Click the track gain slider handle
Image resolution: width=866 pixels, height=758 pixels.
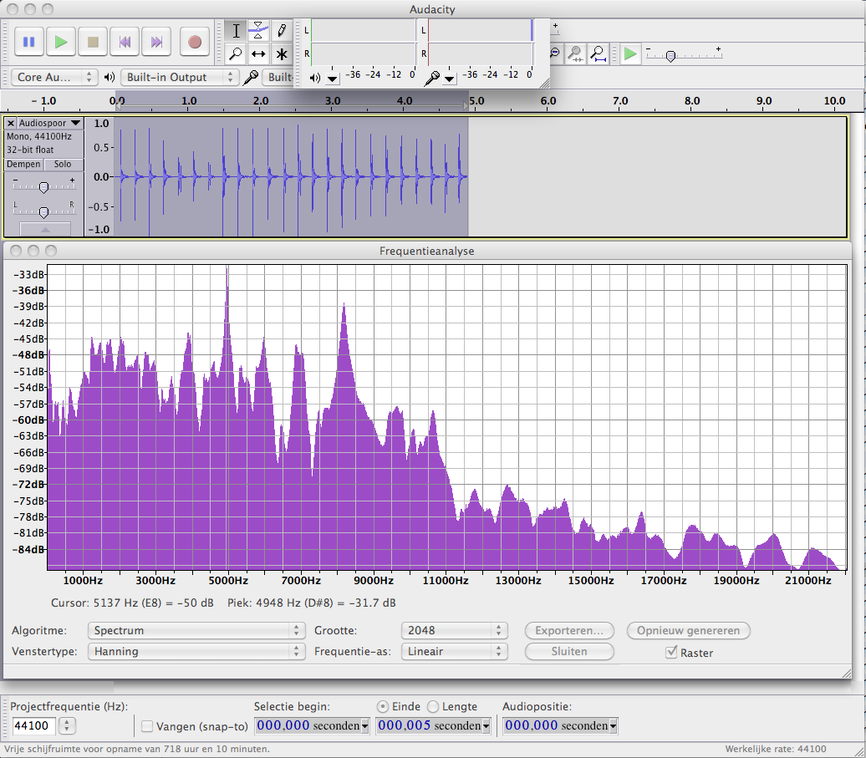point(43,187)
